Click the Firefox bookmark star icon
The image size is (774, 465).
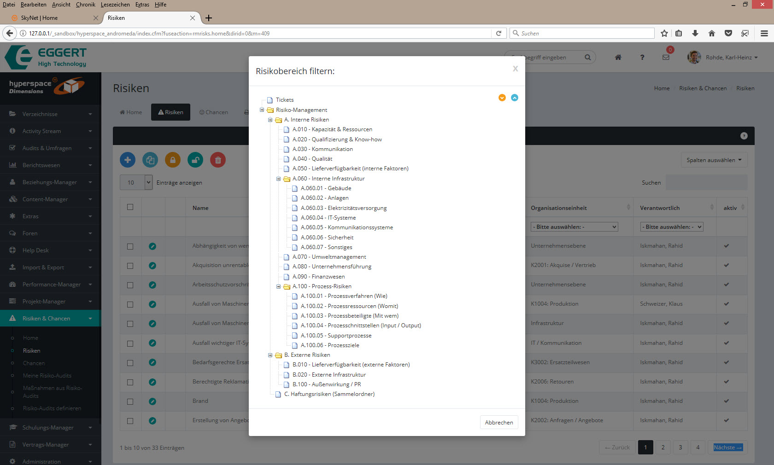click(664, 33)
